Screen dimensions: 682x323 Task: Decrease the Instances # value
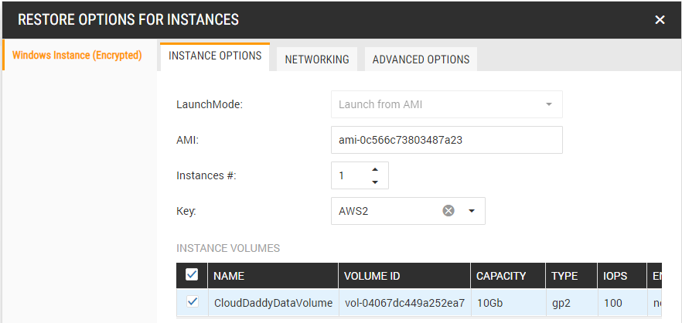(375, 182)
